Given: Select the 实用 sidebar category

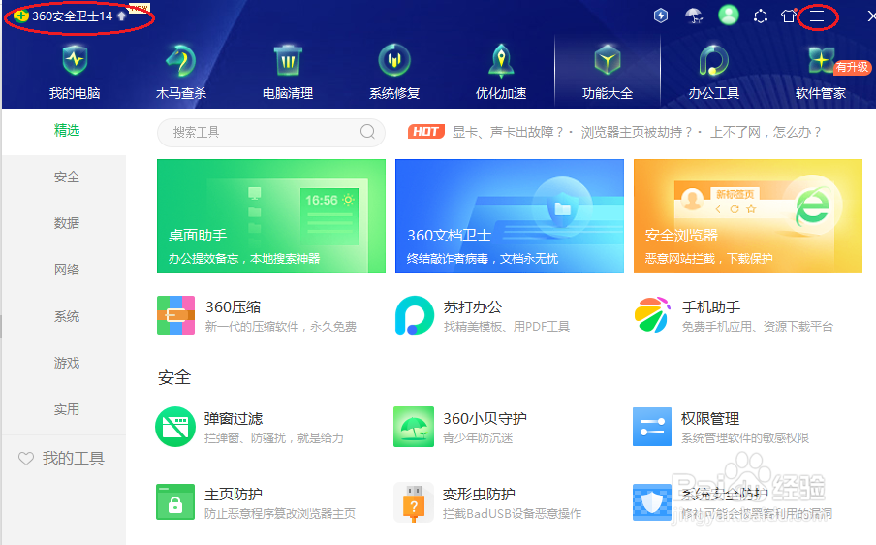Looking at the screenshot, I should pos(67,410).
